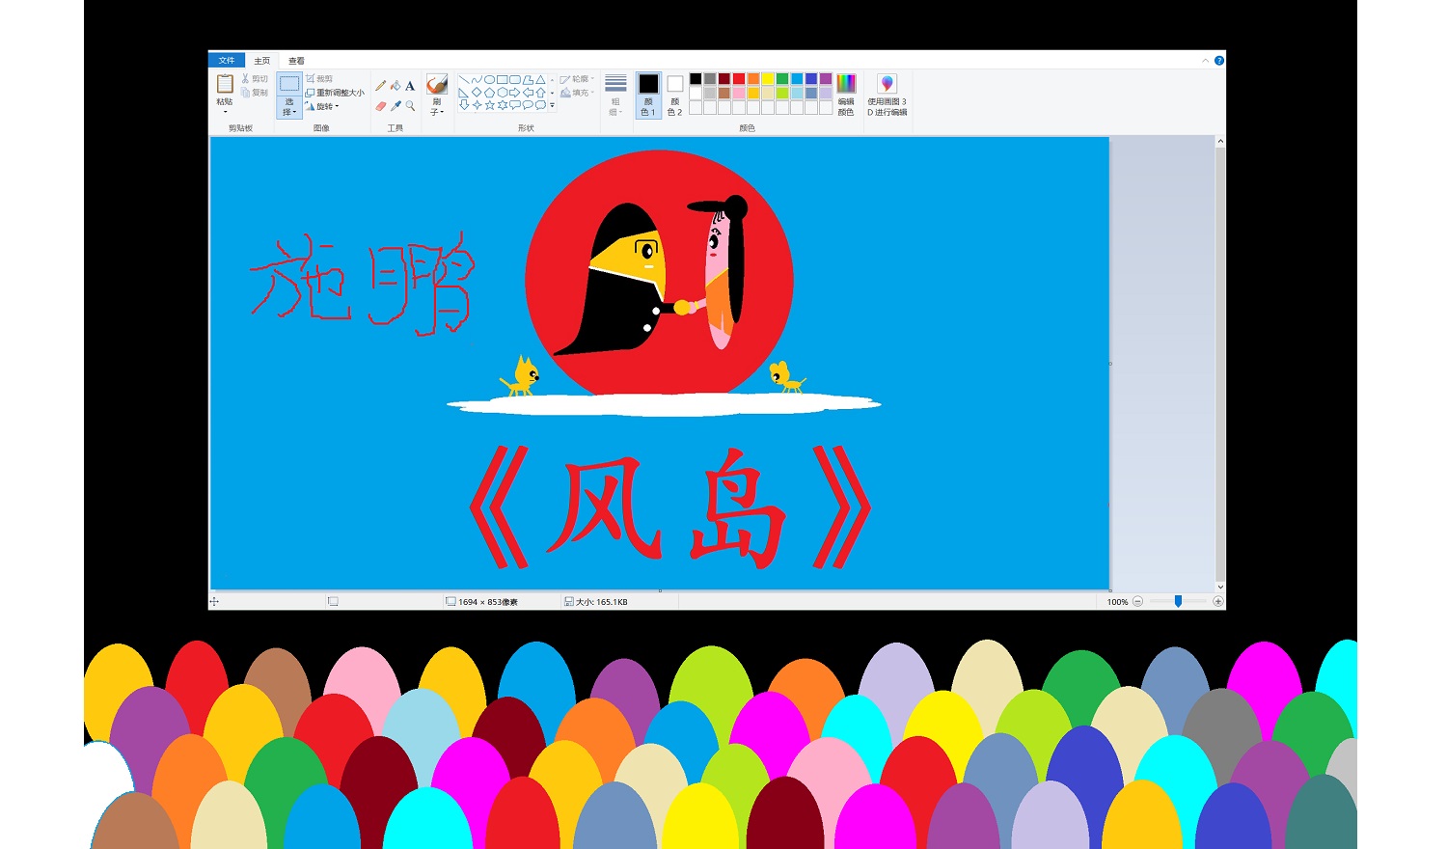This screenshot has width=1447, height=849.
Task: Open the 轮廓 outline dropdown
Action: click(x=577, y=79)
